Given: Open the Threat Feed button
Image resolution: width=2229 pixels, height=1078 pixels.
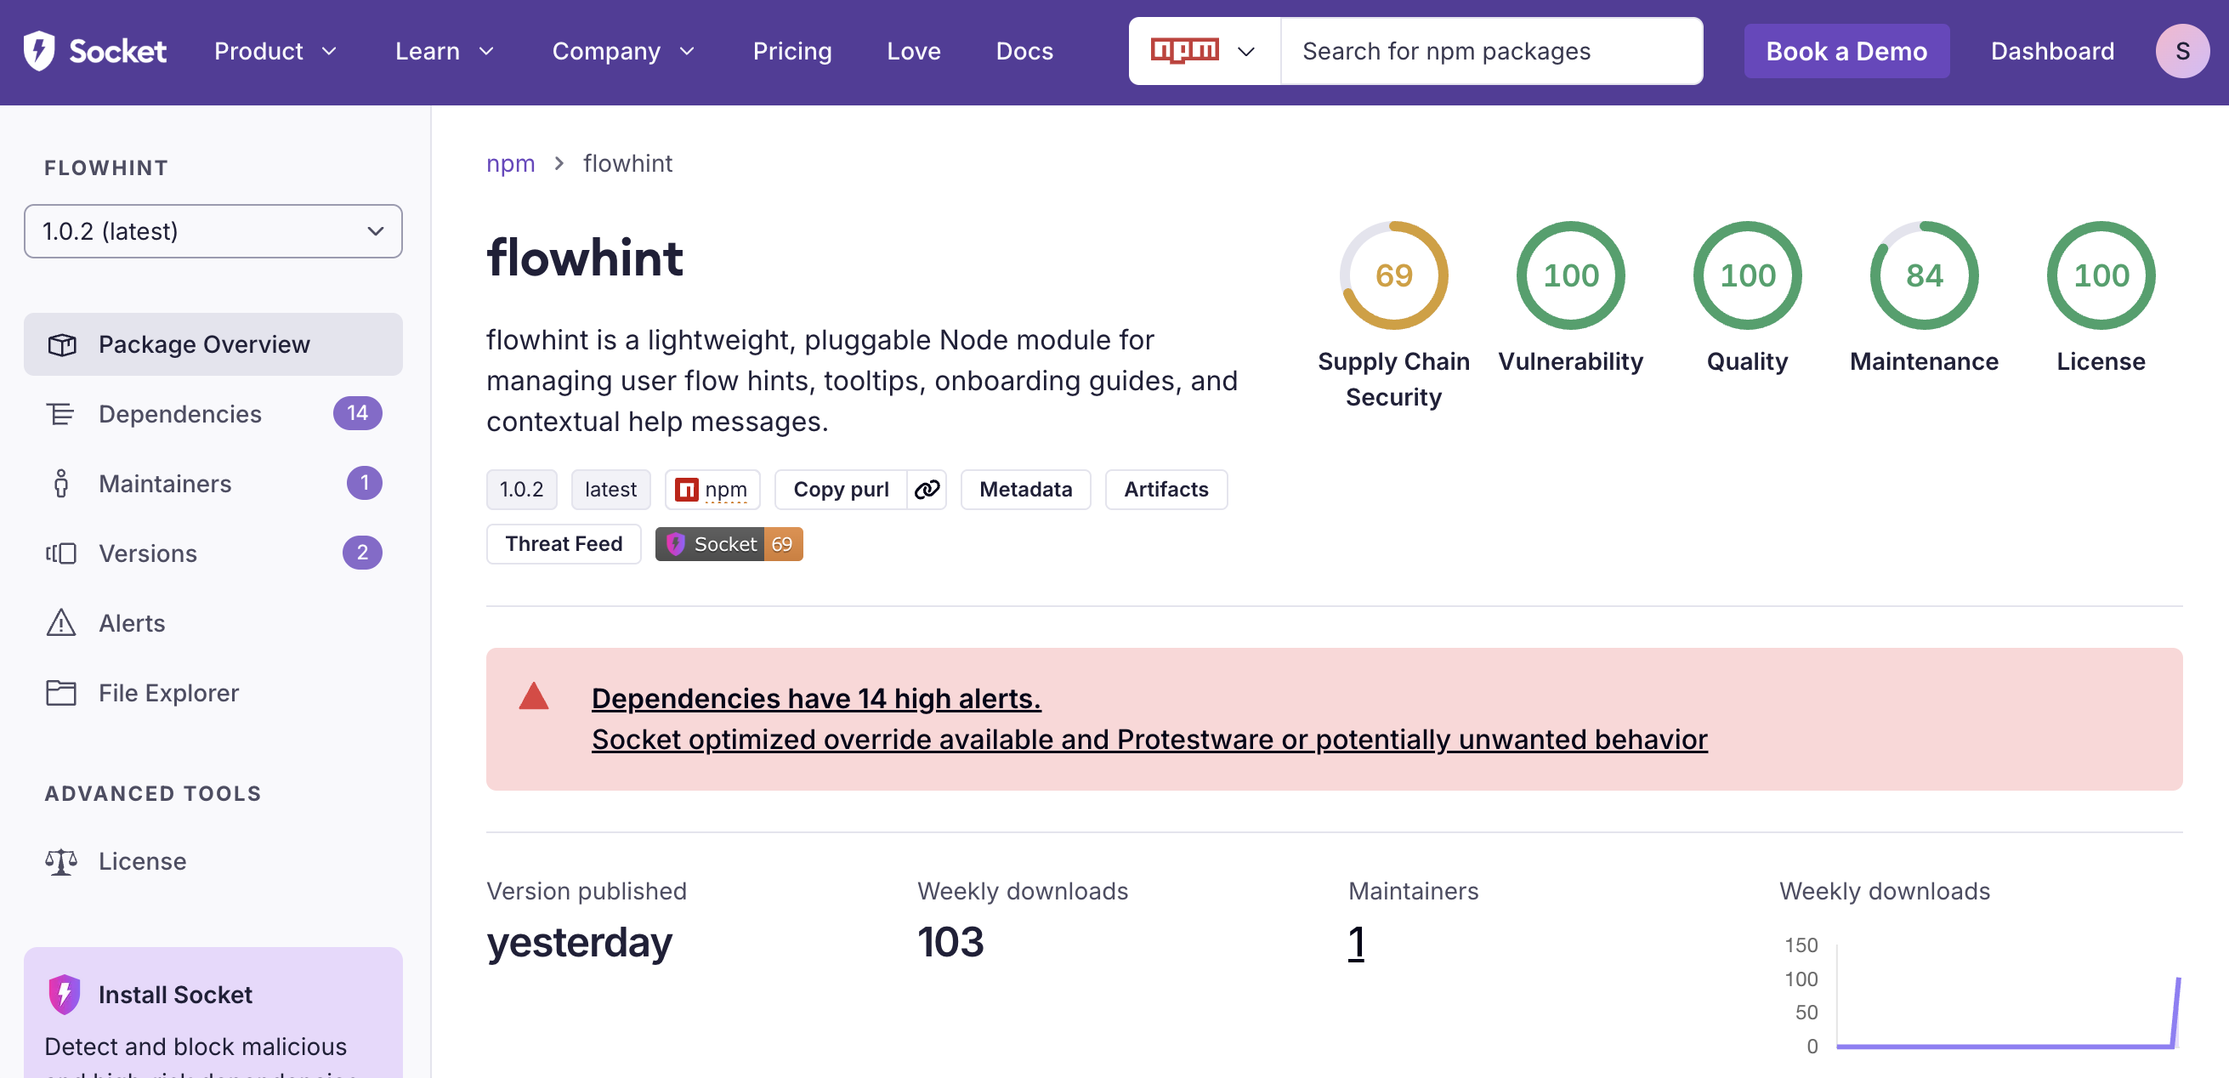Looking at the screenshot, I should [x=564, y=544].
